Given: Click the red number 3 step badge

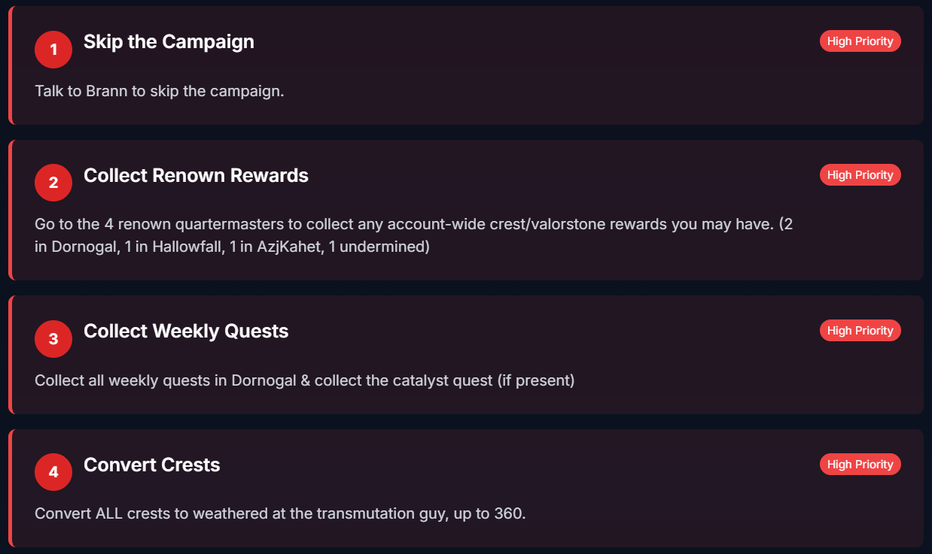Looking at the screenshot, I should [x=53, y=339].
